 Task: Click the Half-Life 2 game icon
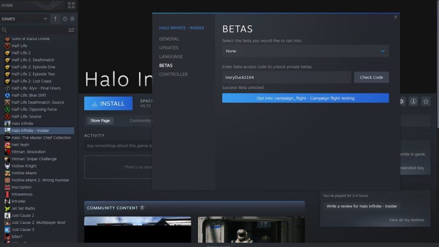tap(7, 53)
